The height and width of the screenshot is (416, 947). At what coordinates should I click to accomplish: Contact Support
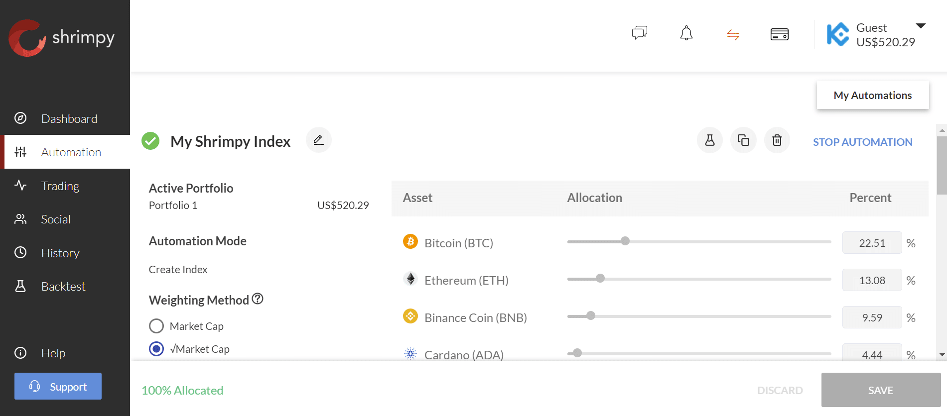[x=58, y=386]
